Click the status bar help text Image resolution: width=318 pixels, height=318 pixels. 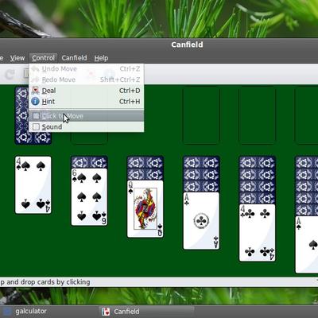45,282
